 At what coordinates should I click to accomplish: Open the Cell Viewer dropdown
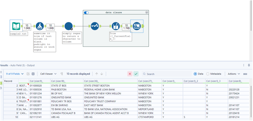click(48, 74)
